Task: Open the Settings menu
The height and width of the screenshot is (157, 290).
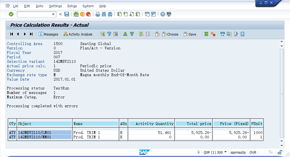Action: (x=55, y=6)
